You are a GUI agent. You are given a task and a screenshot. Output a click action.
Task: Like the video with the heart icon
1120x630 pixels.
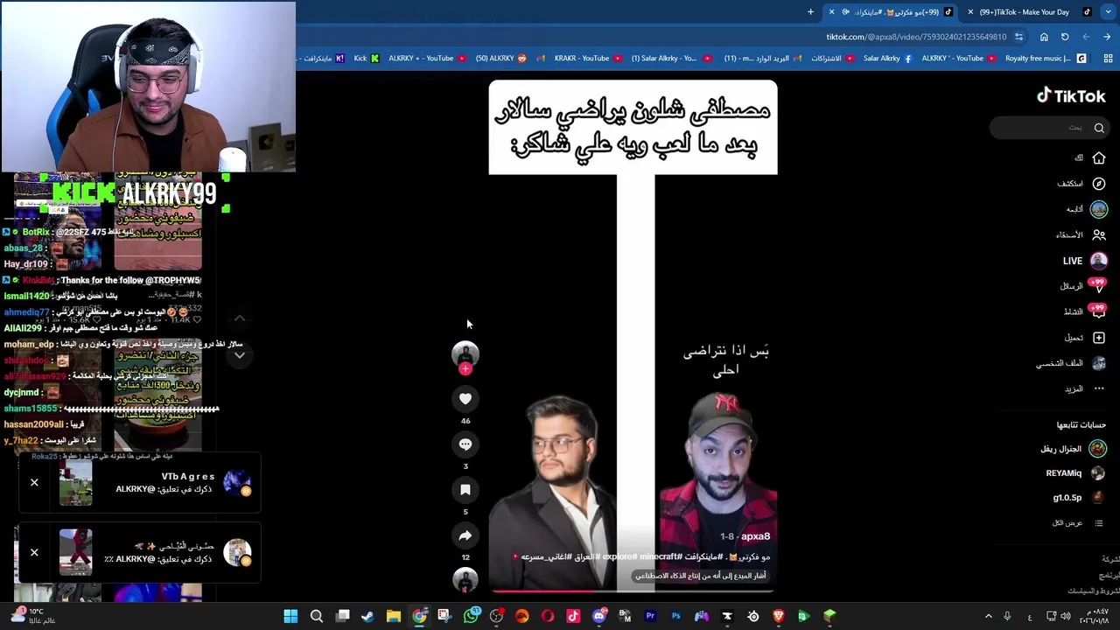click(465, 399)
